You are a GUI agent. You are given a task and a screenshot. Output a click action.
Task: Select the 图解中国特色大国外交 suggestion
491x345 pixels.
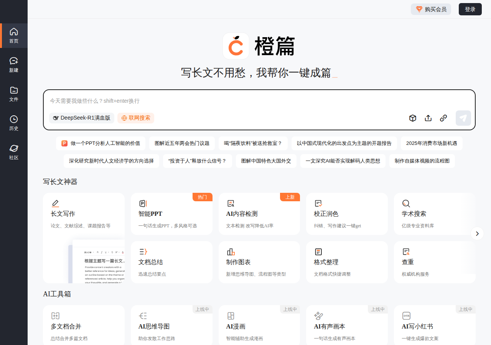pos(266,161)
